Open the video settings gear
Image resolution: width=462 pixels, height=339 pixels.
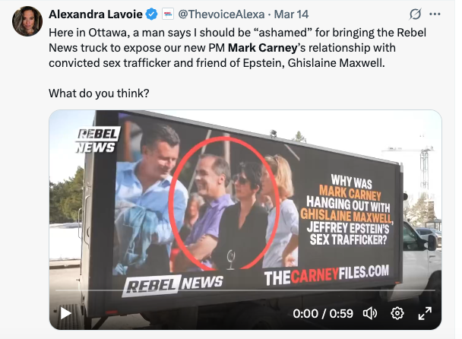(397, 313)
